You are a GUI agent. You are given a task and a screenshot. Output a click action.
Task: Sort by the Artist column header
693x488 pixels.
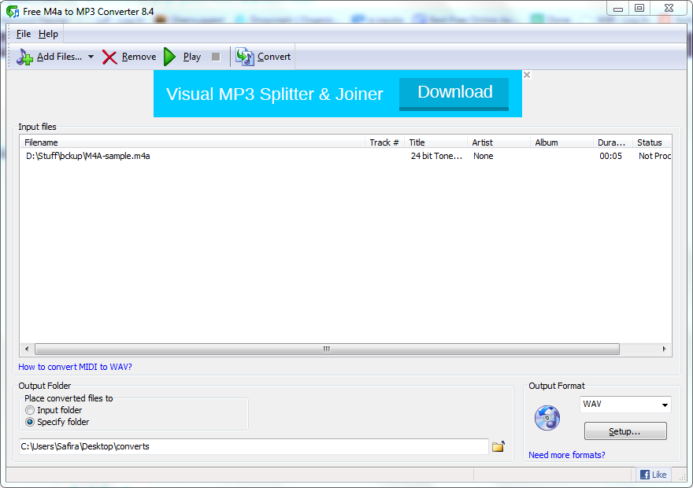[x=498, y=142]
